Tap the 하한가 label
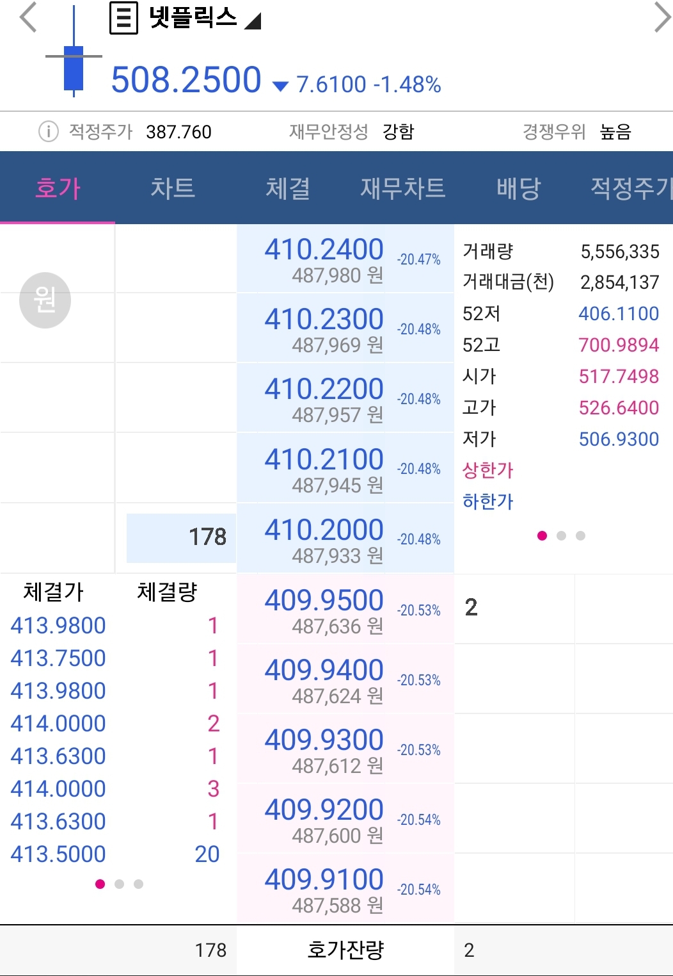 (488, 501)
